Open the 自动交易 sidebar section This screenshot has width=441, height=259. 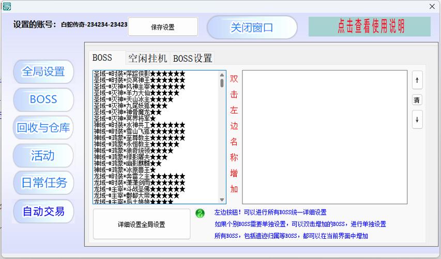click(x=43, y=211)
